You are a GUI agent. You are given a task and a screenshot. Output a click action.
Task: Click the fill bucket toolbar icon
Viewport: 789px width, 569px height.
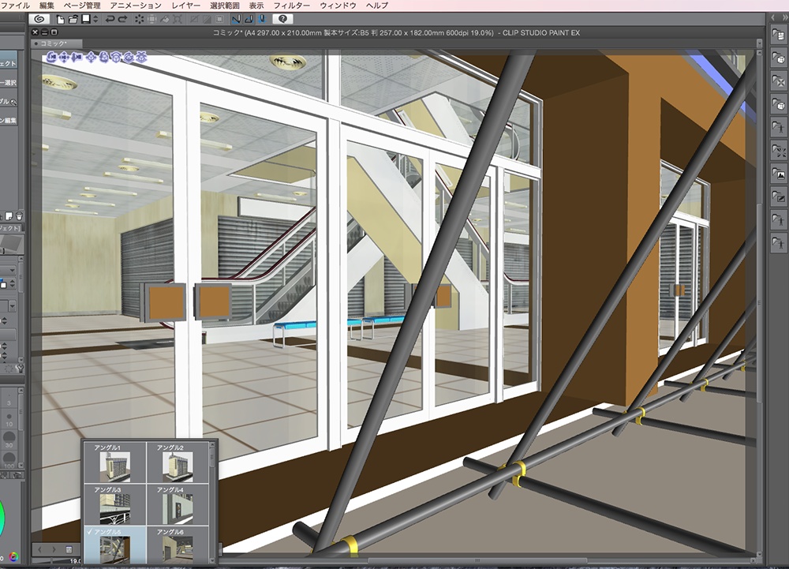click(x=165, y=19)
